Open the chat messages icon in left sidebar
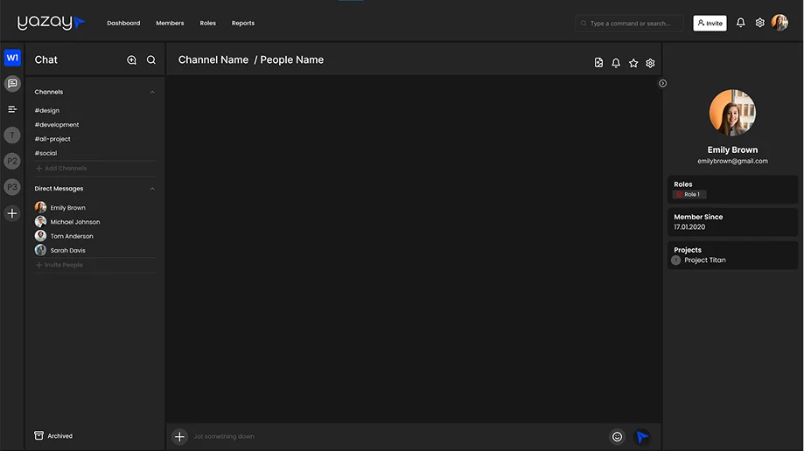The width and height of the screenshot is (804, 451). point(12,84)
